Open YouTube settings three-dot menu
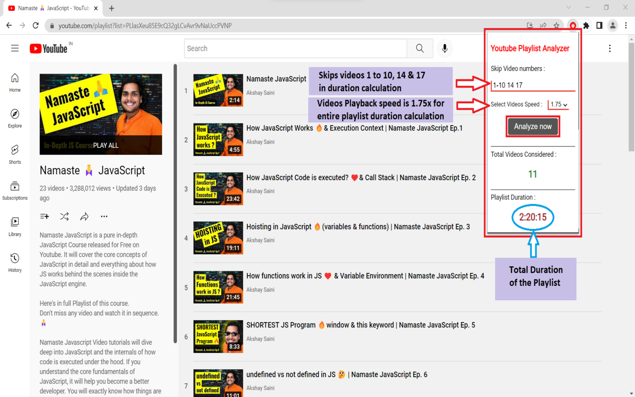Viewport: 635px width, 397px height. pos(610,48)
